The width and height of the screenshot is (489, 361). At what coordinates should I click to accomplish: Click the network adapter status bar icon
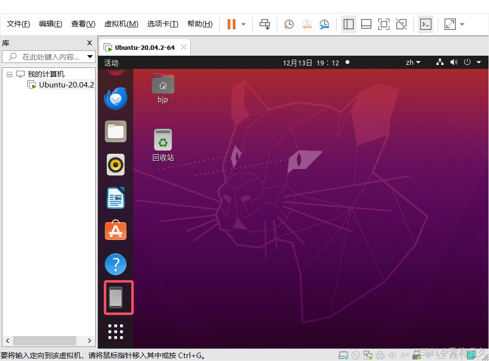(368, 355)
